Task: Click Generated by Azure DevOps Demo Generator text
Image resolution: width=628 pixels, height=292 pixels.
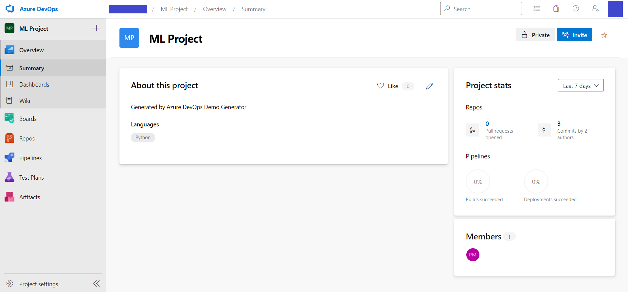Action: point(188,107)
